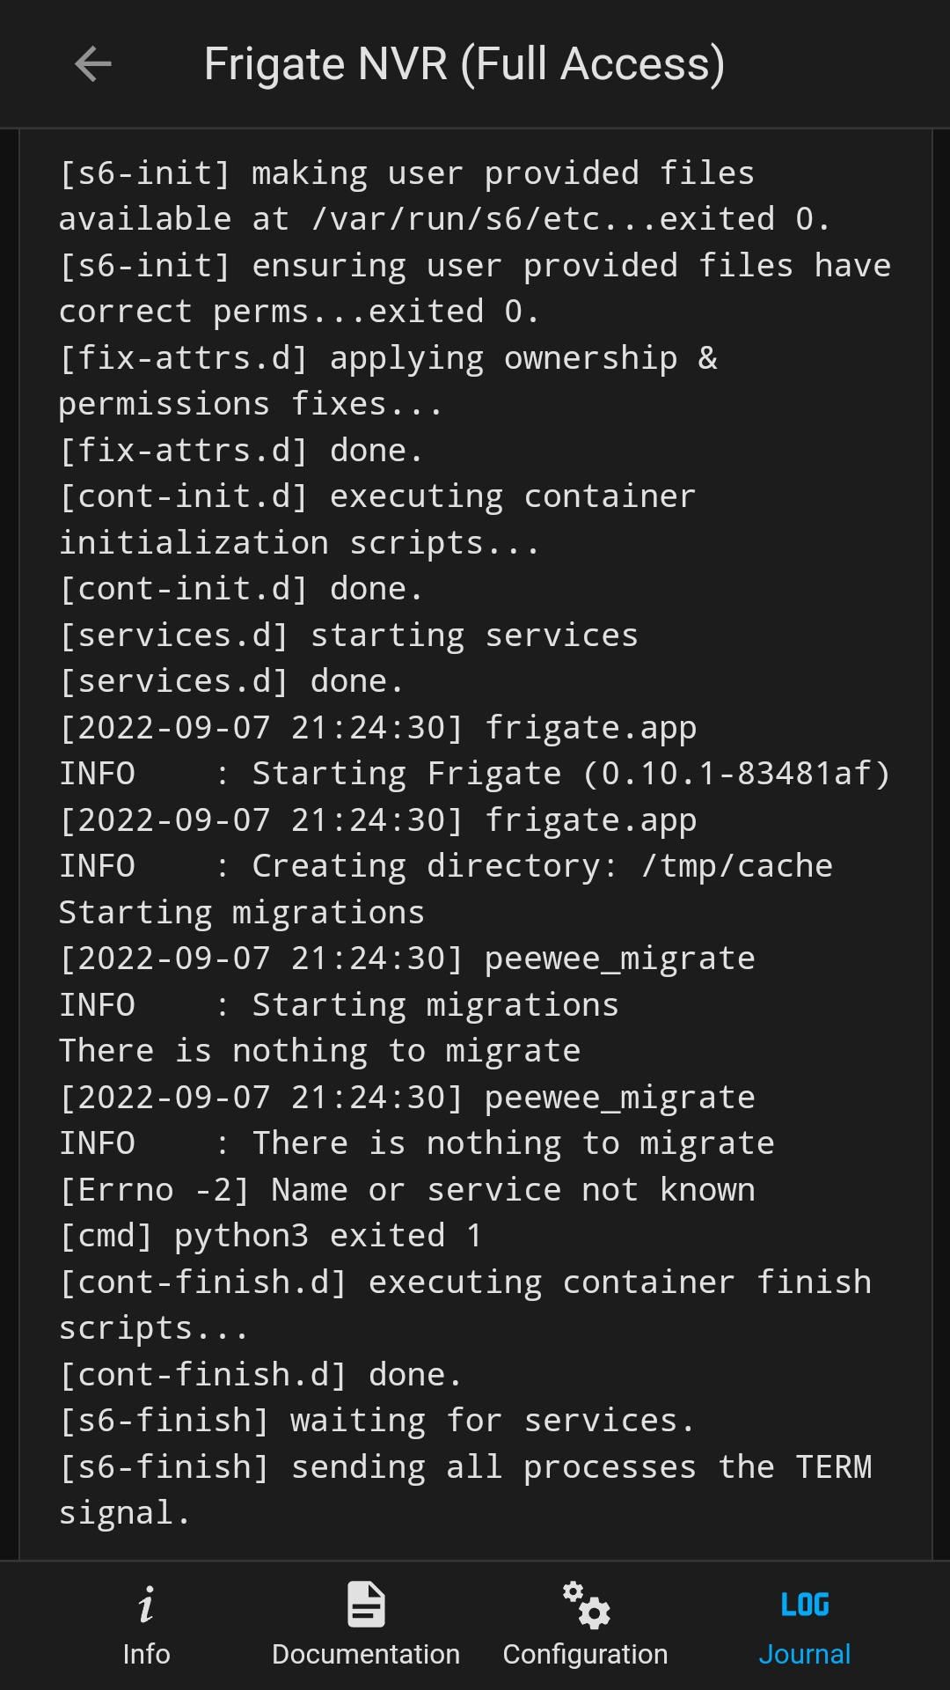Viewport: 950px width, 1690px height.
Task: Click the Frigate NVR (Full Access) title
Action: click(x=465, y=62)
